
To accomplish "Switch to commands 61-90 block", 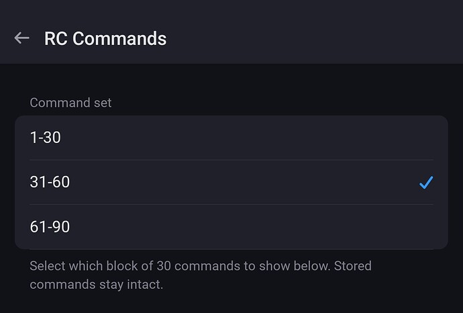I will coord(231,227).
